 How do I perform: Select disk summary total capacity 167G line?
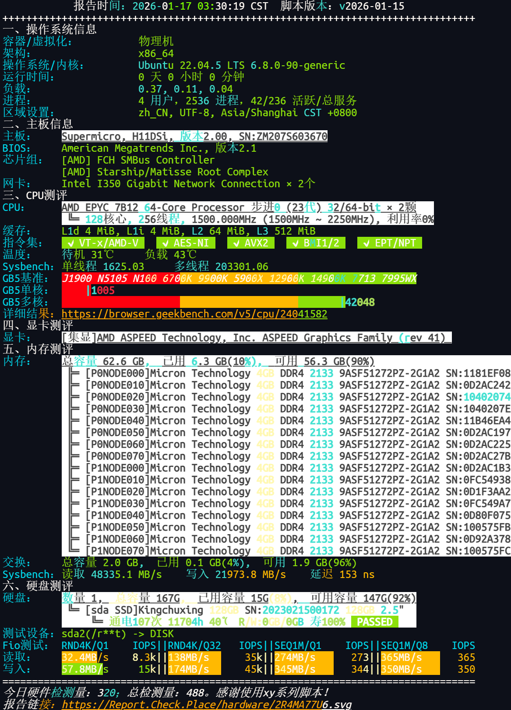coord(239,598)
